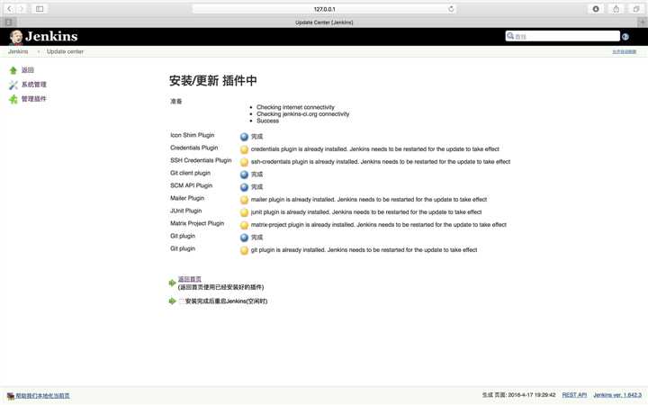The image size is (648, 405).
Task: Click the green up-arrow icon beside 返回
Action: pyautogui.click(x=13, y=71)
